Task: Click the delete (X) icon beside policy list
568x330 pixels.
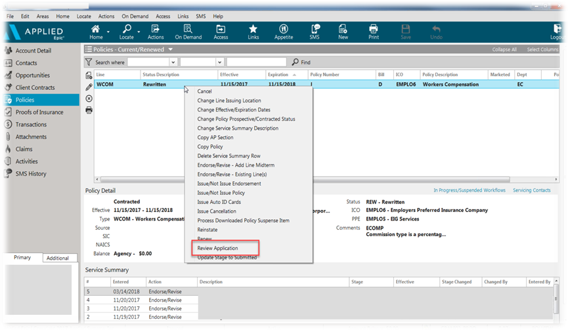Action: [x=89, y=98]
